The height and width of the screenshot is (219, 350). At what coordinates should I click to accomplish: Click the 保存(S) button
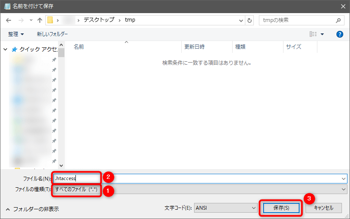click(x=281, y=208)
